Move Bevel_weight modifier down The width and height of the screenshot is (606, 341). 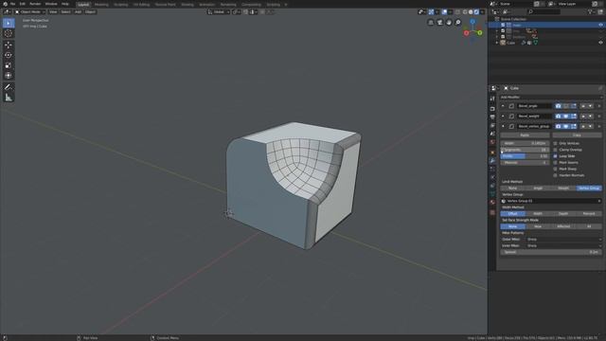[x=590, y=116]
